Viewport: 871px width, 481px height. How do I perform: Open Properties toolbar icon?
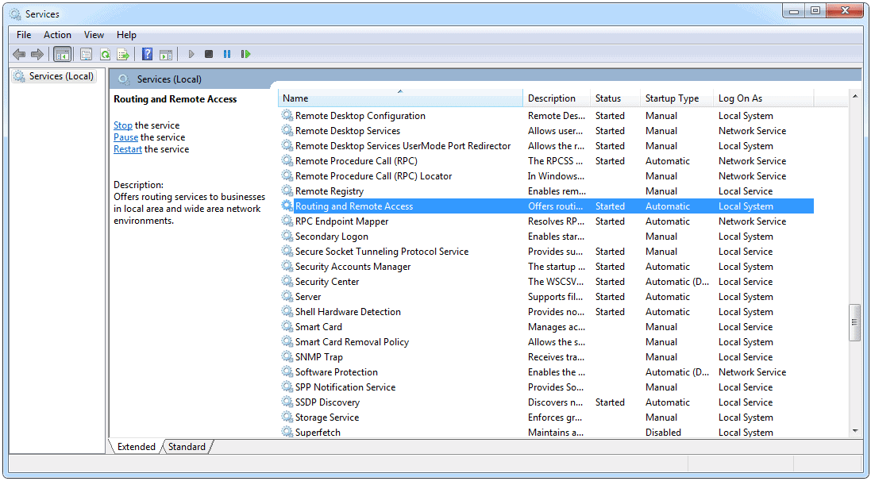(86, 54)
